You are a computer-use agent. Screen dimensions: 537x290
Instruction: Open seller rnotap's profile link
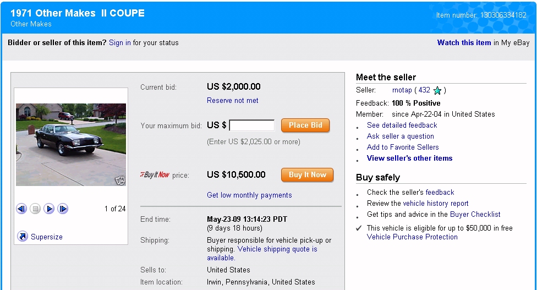tap(402, 90)
